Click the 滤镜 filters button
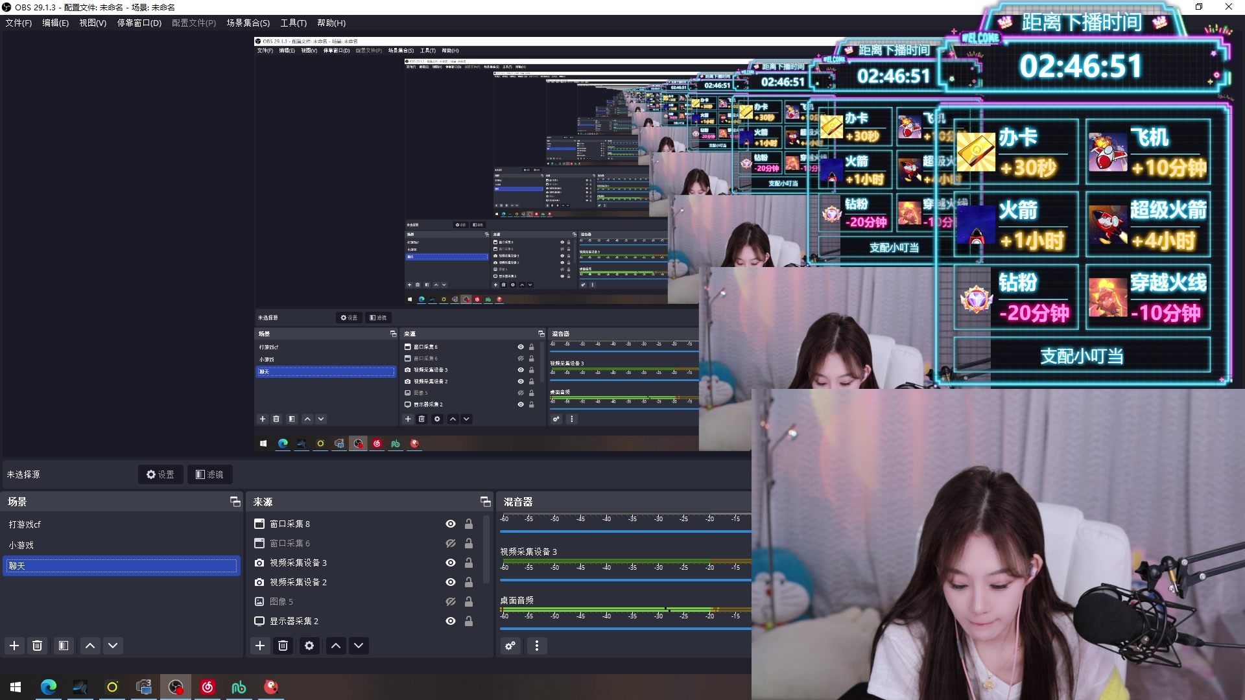This screenshot has width=1245, height=700. click(x=209, y=474)
